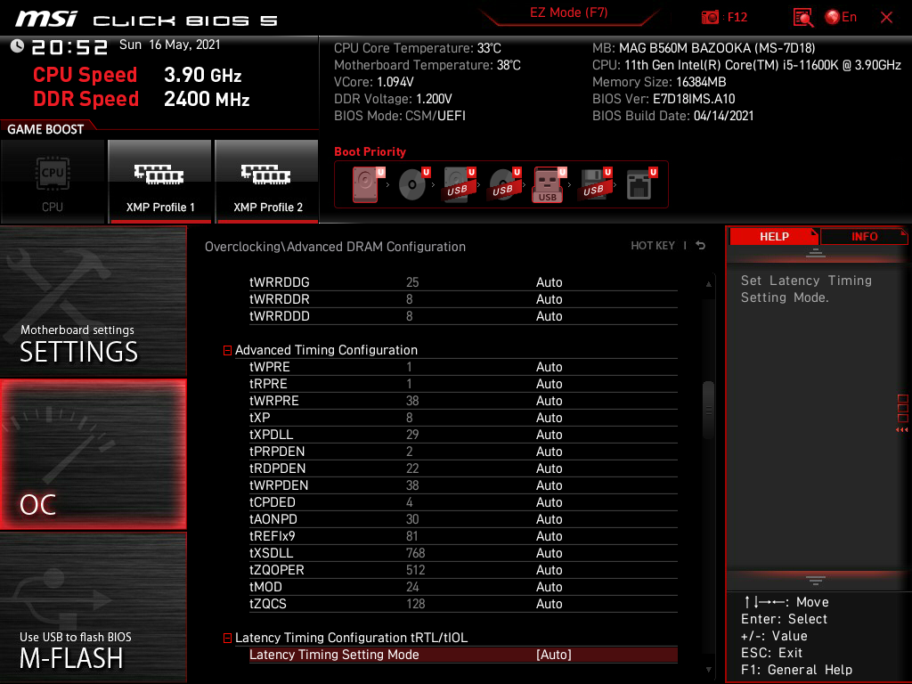Open the Latency Timing Setting Mode [Auto] option
This screenshot has height=684, width=912.
[463, 655]
